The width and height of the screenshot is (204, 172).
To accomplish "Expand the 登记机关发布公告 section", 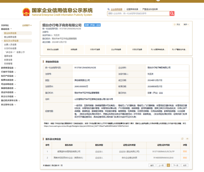I will click(x=11, y=100).
